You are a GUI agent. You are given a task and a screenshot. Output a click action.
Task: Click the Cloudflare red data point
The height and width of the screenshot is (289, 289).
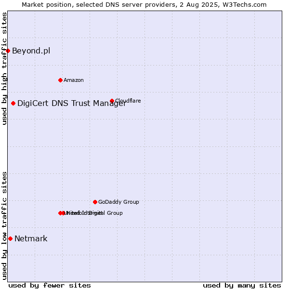tap(112, 101)
